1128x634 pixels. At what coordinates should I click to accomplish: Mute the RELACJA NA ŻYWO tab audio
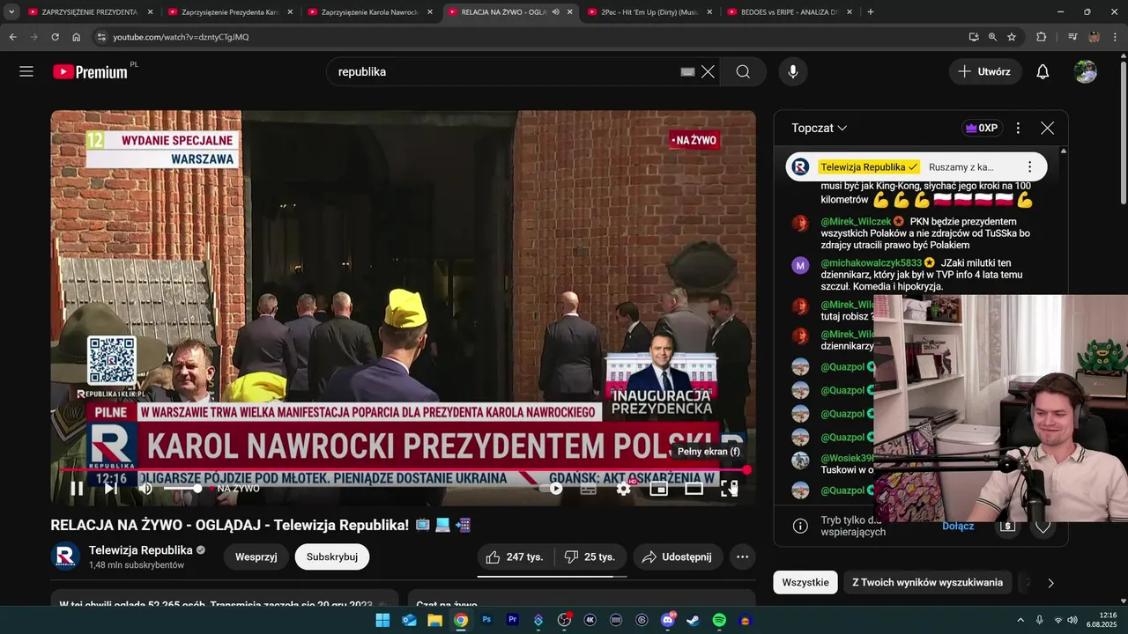click(x=555, y=12)
